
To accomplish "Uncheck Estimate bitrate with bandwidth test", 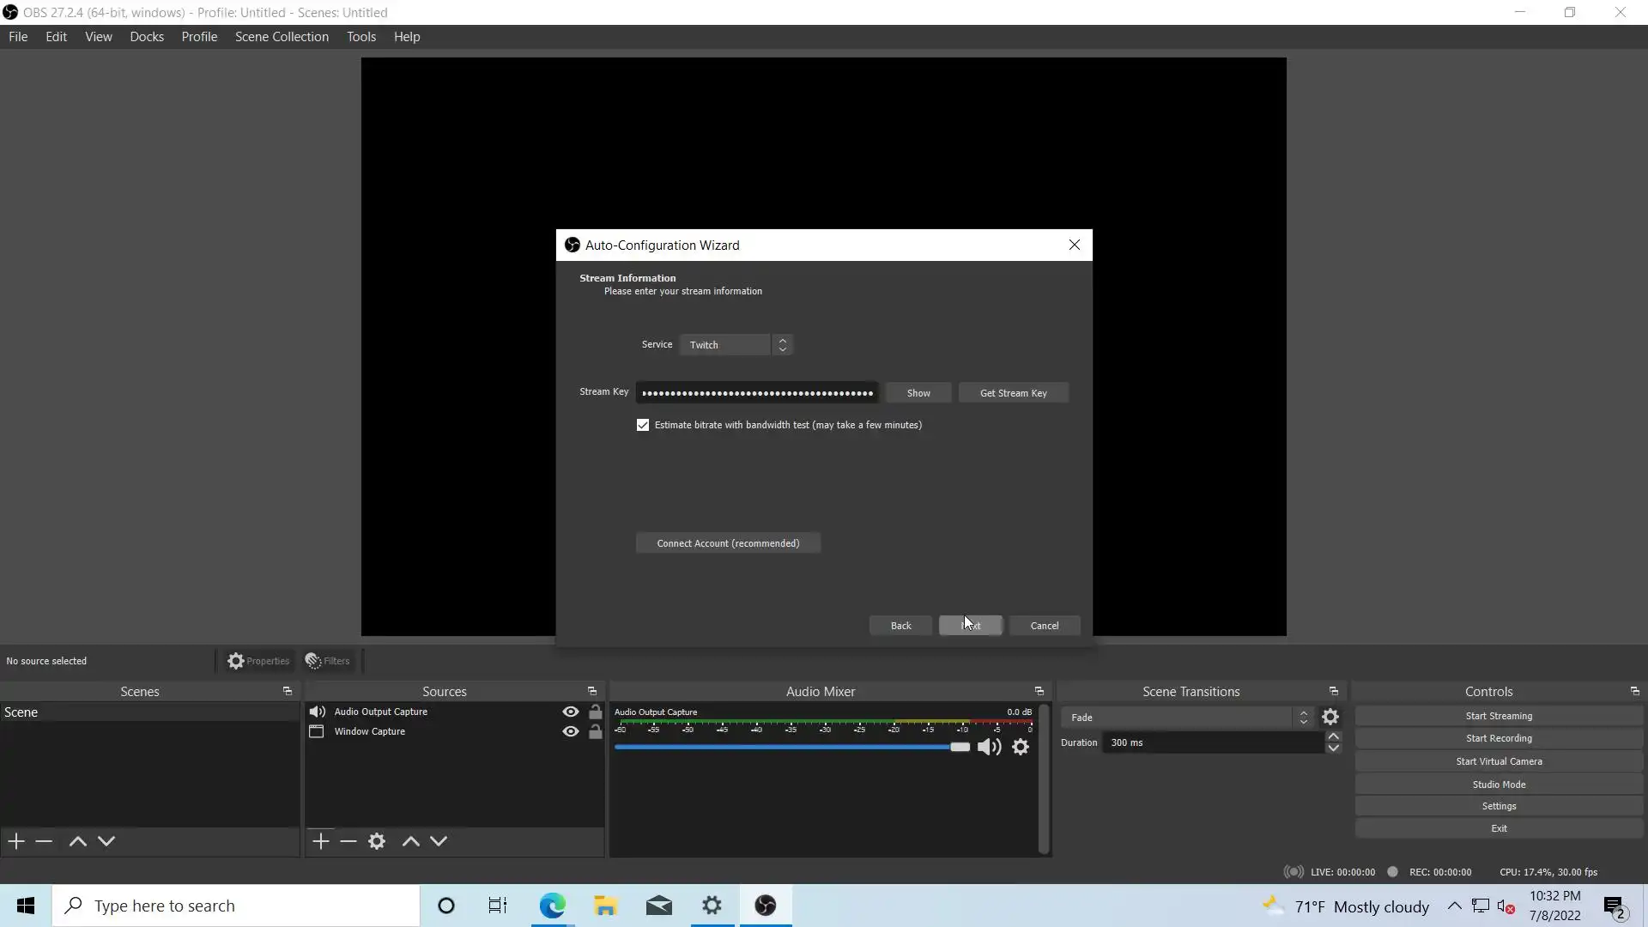I will 643,425.
